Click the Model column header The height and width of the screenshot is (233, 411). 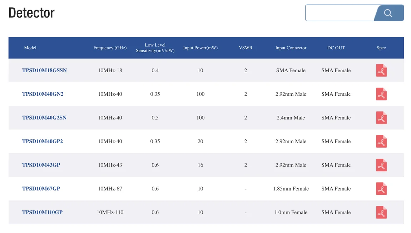click(30, 48)
